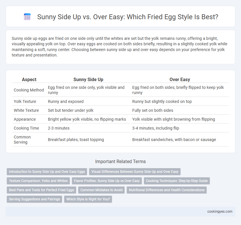
Task: Select Common Mistakes to Avoid tag
Action: 102,190
